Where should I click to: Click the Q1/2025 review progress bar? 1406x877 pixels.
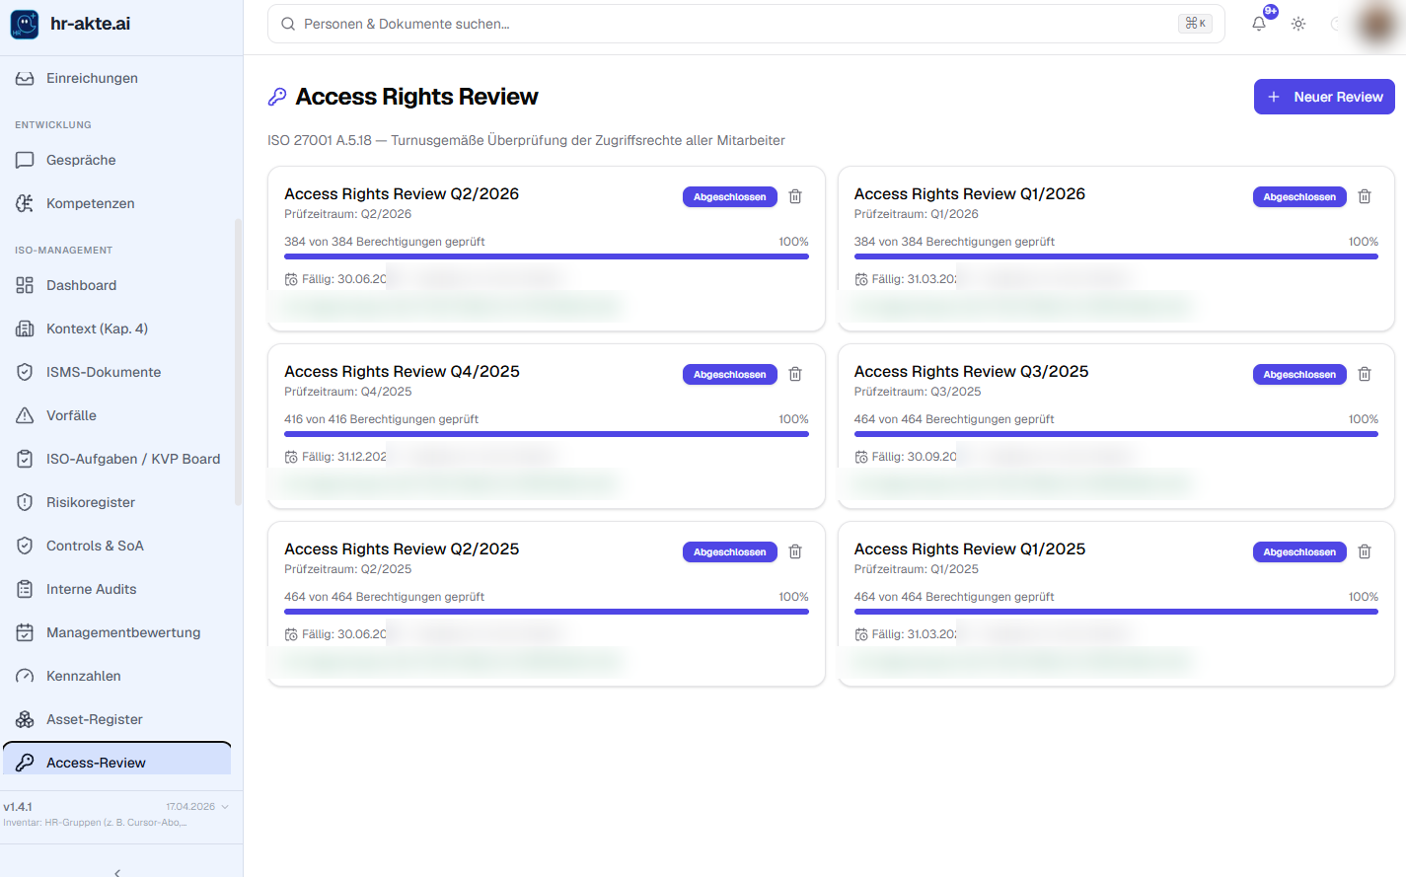point(1116,612)
